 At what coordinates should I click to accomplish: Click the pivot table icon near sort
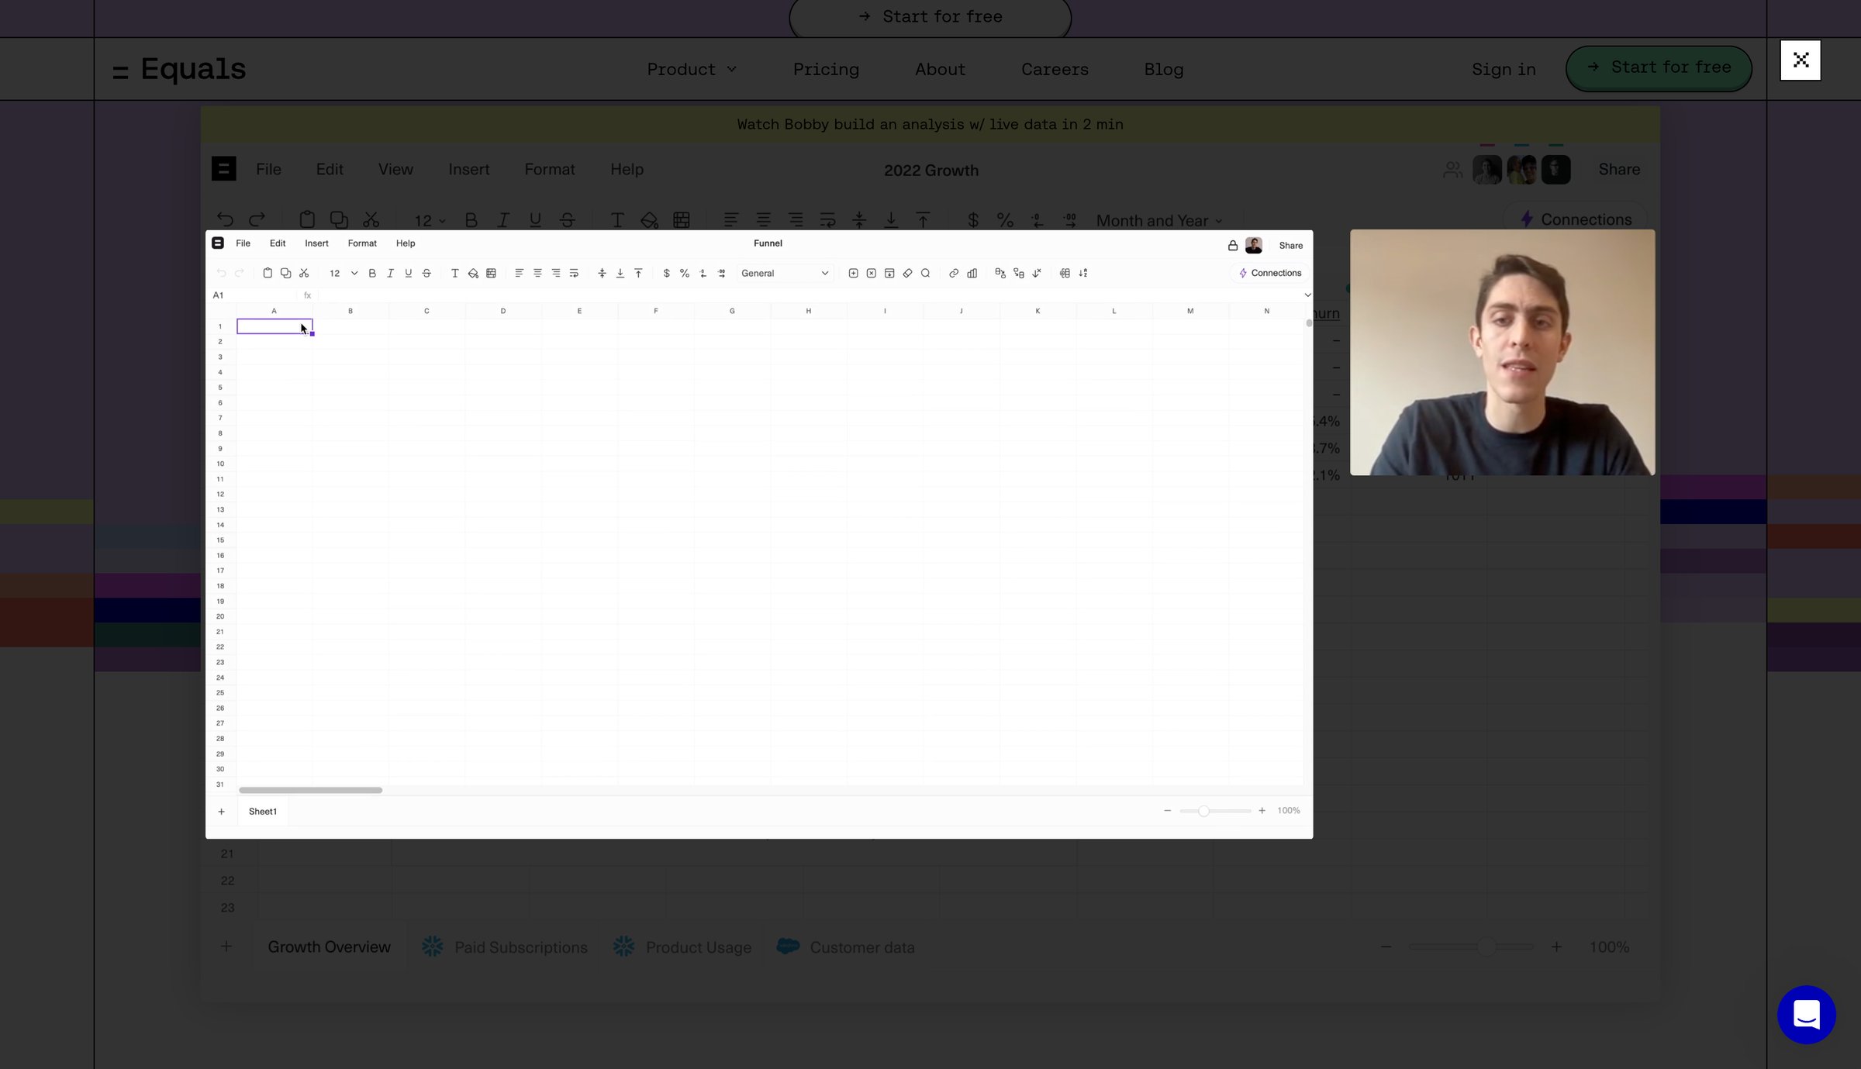coord(1065,273)
